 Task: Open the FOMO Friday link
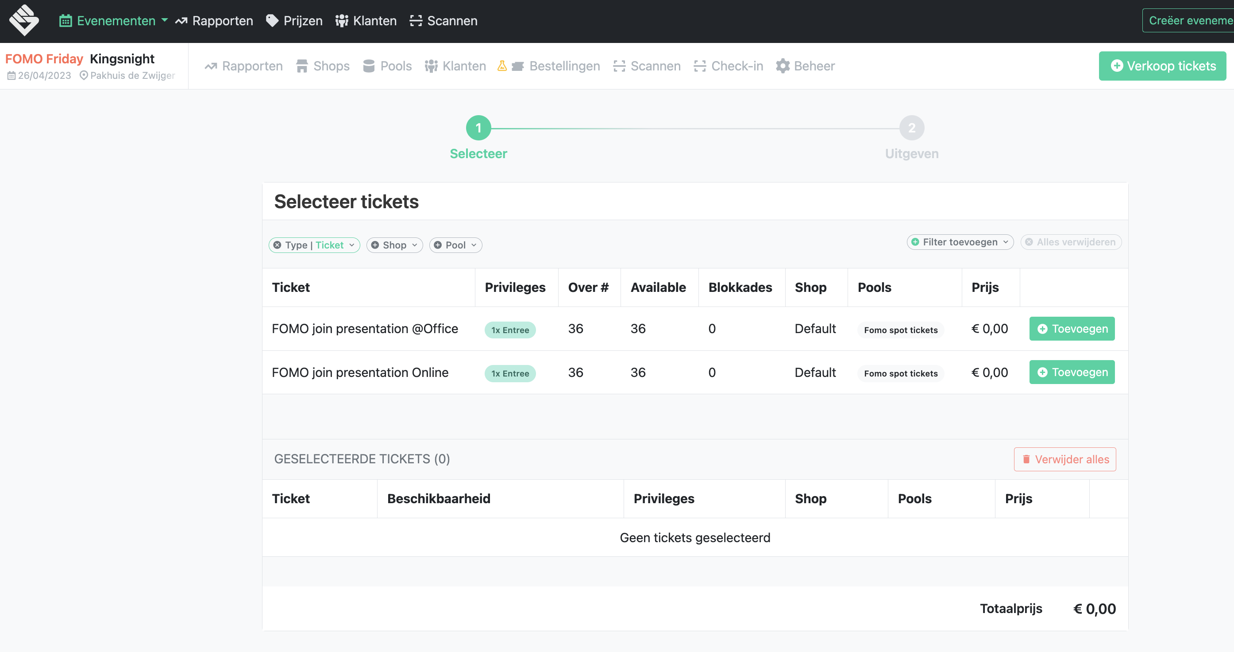[44, 58]
